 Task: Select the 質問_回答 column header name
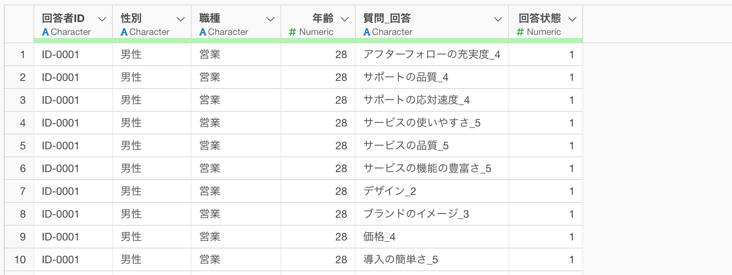click(x=387, y=18)
